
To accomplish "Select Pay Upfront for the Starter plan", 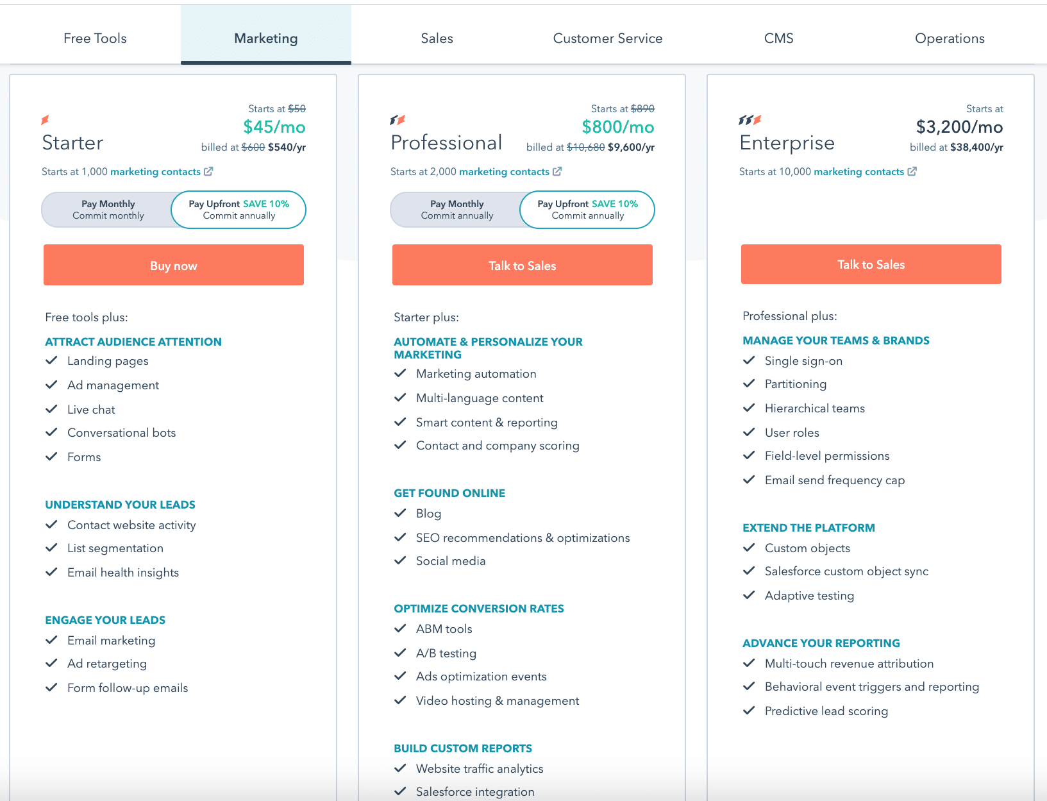I will [x=237, y=210].
